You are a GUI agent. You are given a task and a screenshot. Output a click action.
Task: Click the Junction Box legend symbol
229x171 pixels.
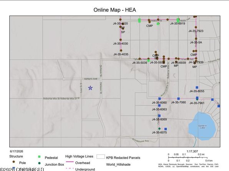[39, 163]
